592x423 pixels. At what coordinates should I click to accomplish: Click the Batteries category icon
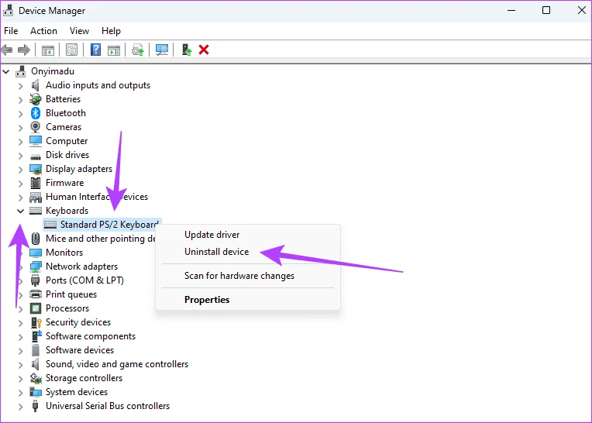click(x=36, y=99)
